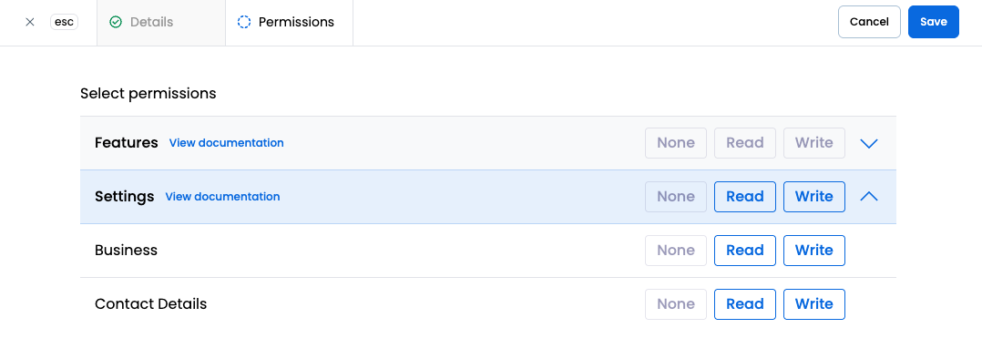Click the blue Save button
982x359 pixels.
point(933,22)
